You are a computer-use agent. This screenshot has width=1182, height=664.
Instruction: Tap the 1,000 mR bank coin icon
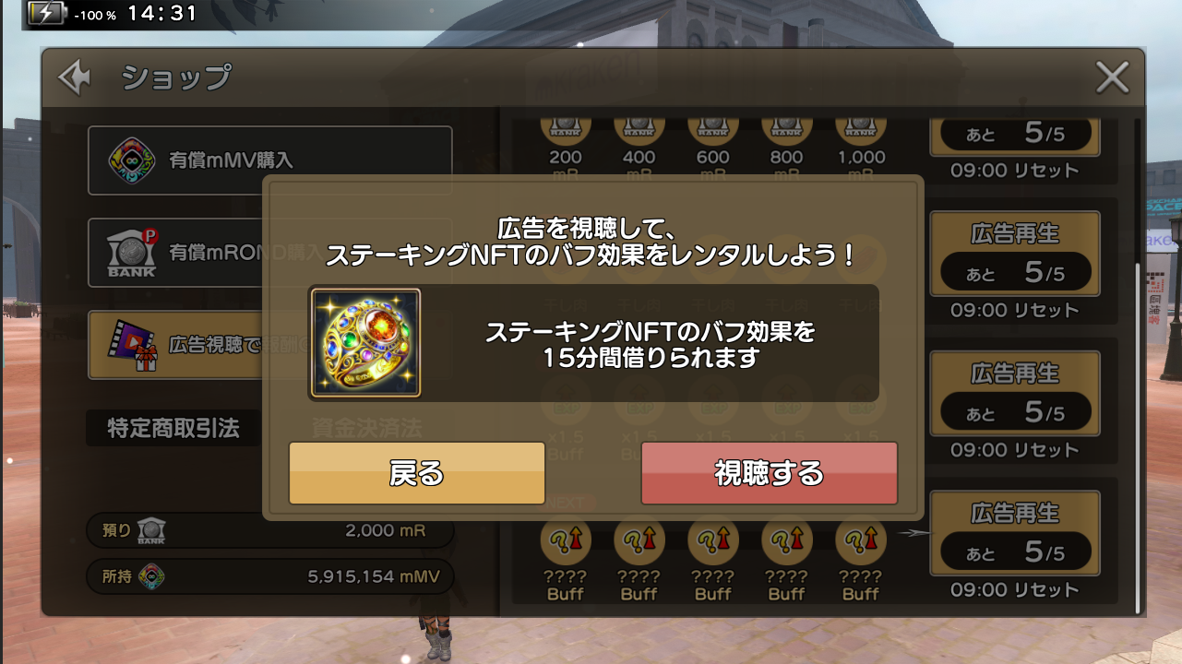(860, 127)
